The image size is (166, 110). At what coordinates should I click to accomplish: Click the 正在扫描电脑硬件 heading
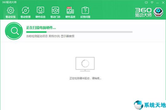41,28
